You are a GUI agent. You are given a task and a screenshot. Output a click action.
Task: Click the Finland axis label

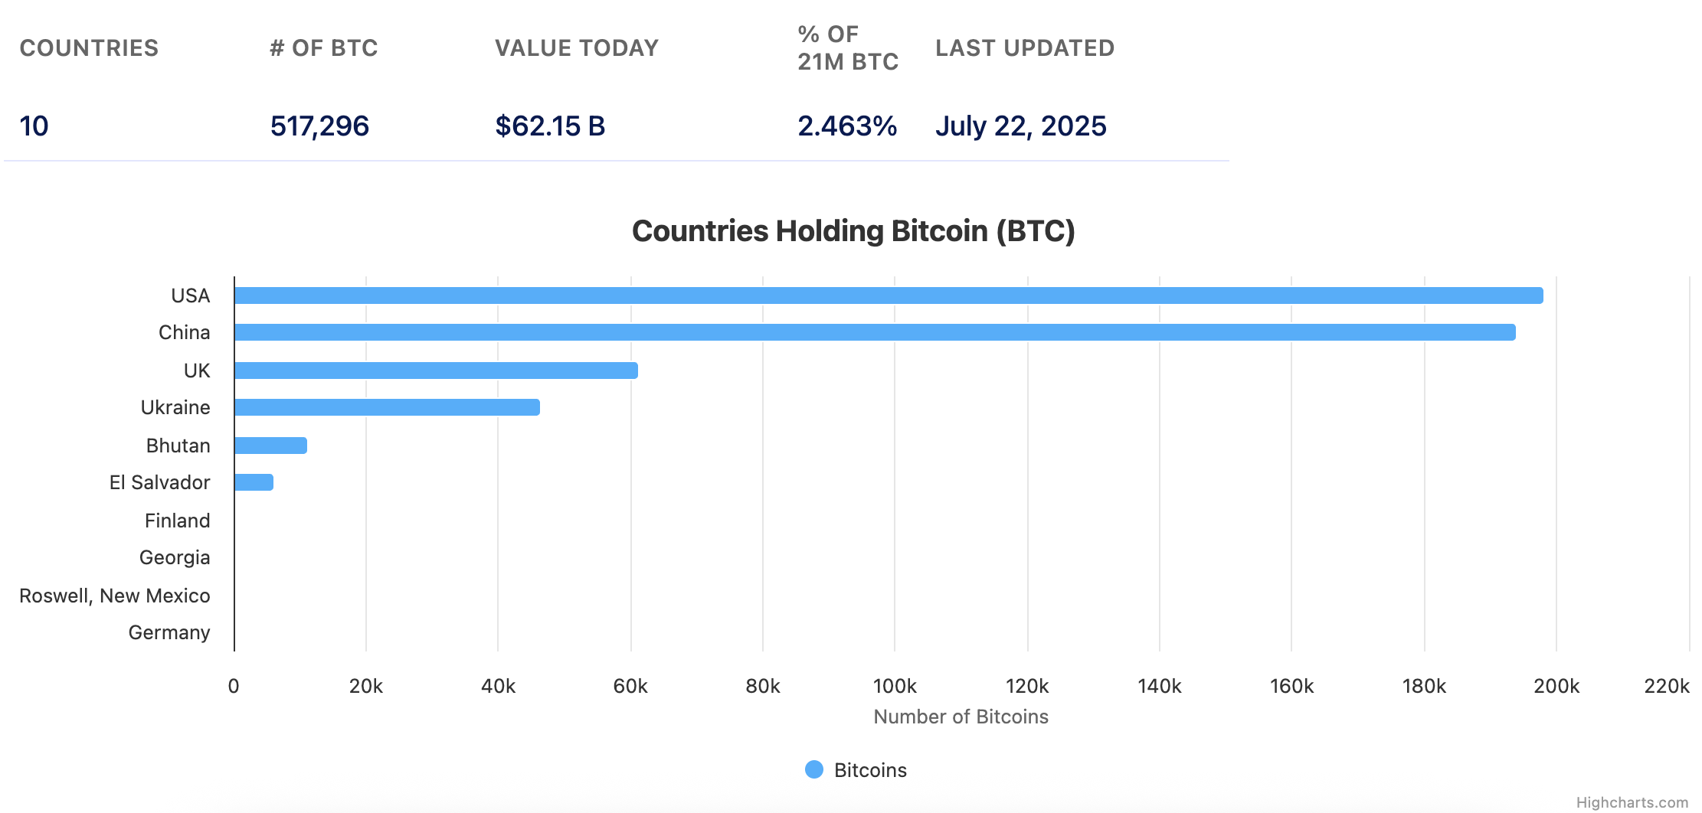177,521
